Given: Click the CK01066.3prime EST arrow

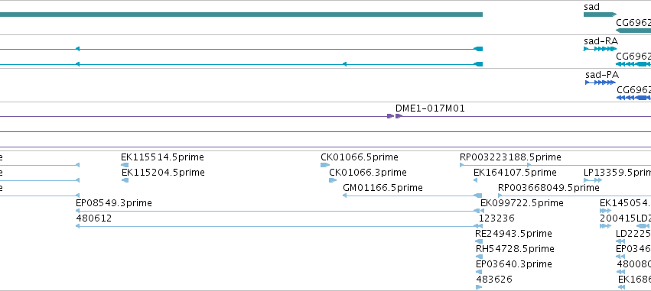Looking at the screenshot, I should coord(333,180).
